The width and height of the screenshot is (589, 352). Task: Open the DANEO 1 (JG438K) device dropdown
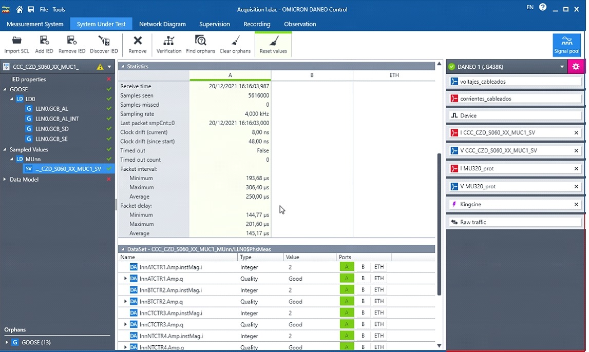click(562, 67)
